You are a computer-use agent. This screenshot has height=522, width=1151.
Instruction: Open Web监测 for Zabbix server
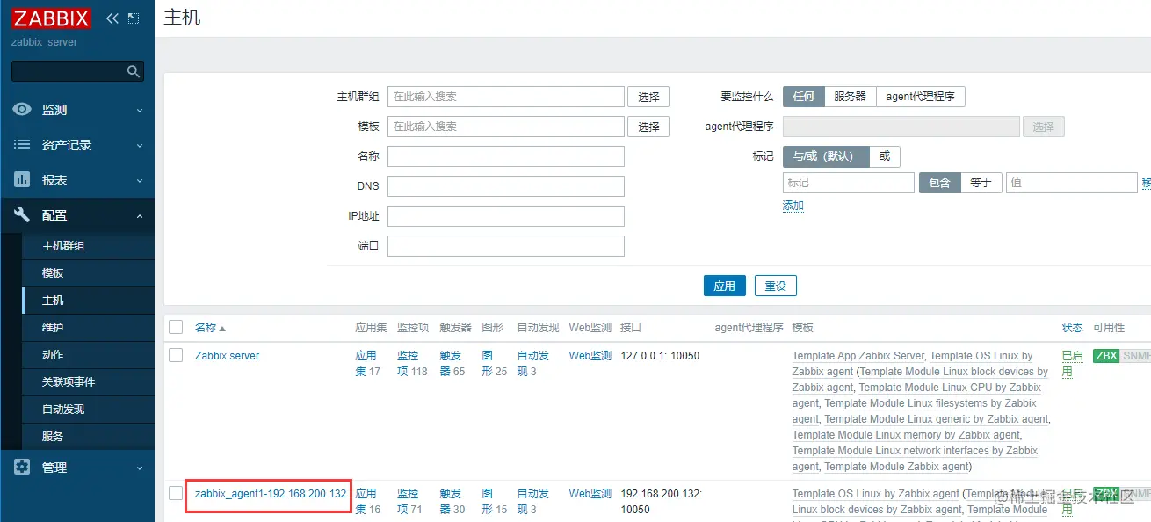point(590,356)
